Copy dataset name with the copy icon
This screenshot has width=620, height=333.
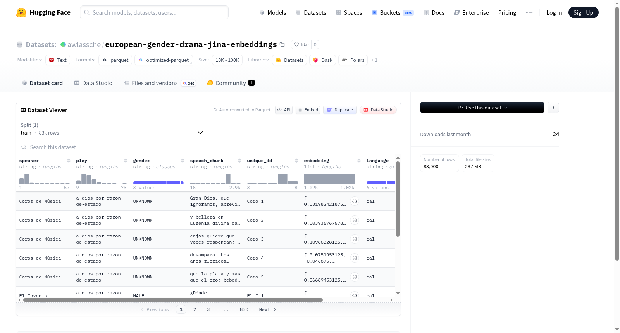tap(282, 44)
